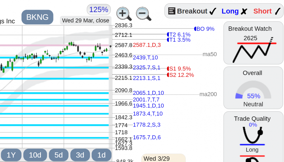Open the 125% zoom level selector

(x=99, y=10)
